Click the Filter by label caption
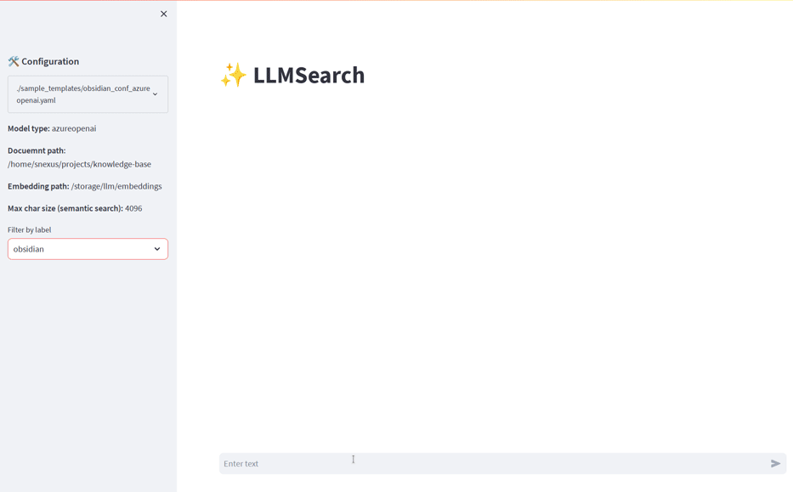 pyautogui.click(x=29, y=229)
